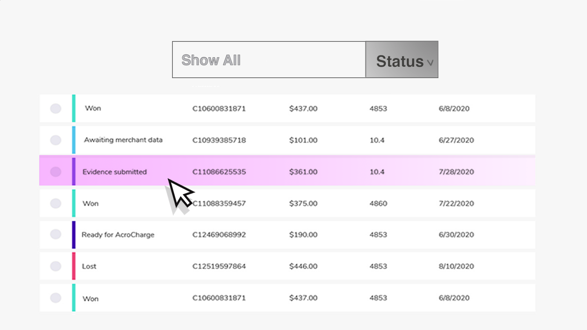Toggle the Awaiting merchant data row selector
The height and width of the screenshot is (330, 587).
[x=56, y=140]
